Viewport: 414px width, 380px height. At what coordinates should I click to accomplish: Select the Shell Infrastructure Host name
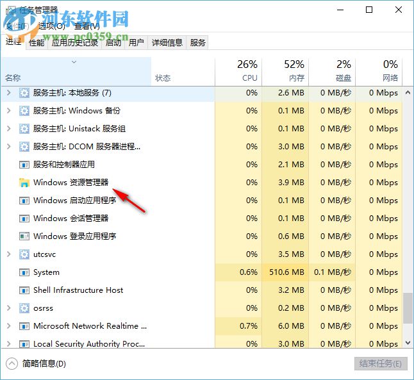78,290
